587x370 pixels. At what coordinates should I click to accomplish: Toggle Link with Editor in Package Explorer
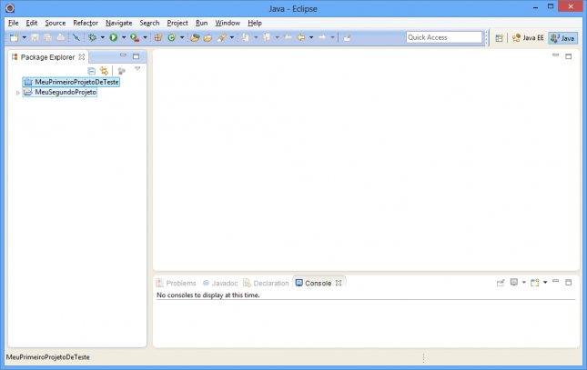104,71
